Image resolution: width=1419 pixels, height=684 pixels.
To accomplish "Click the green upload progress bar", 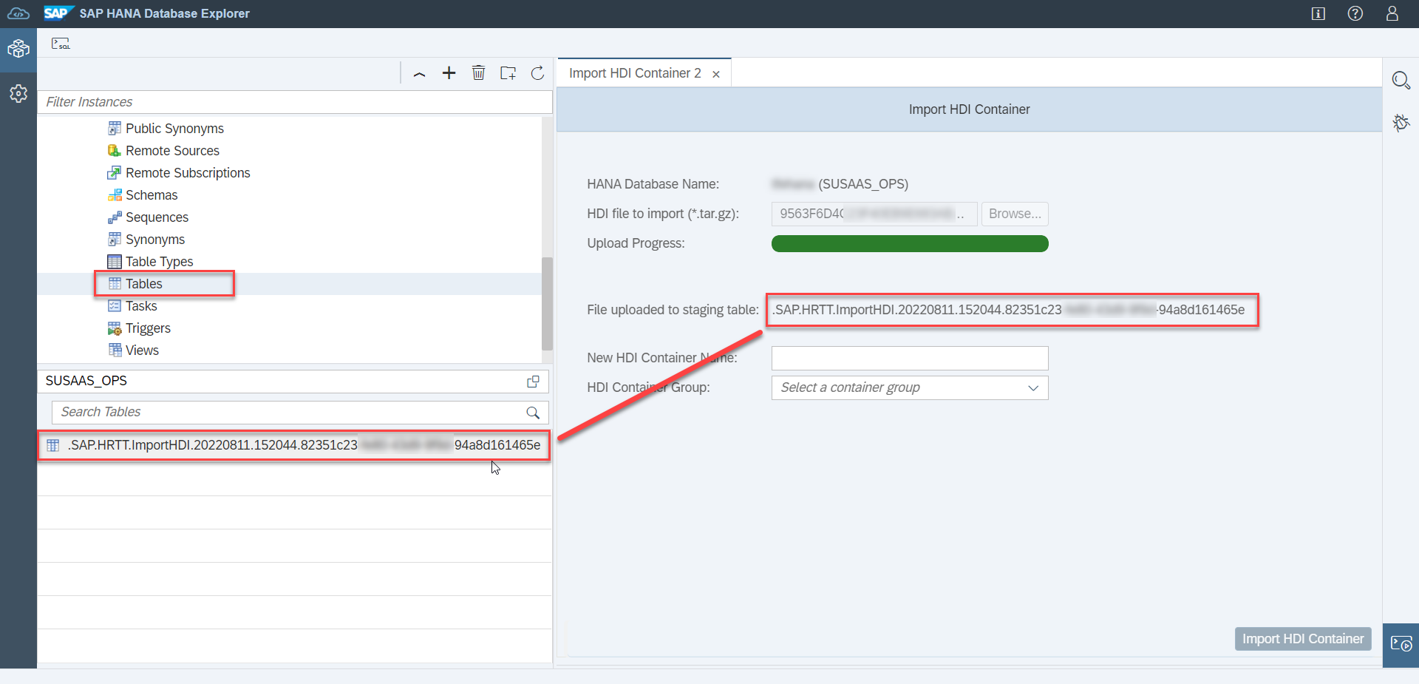I will [910, 243].
